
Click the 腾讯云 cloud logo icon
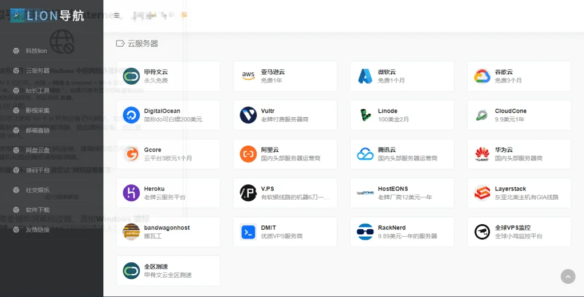(x=365, y=154)
